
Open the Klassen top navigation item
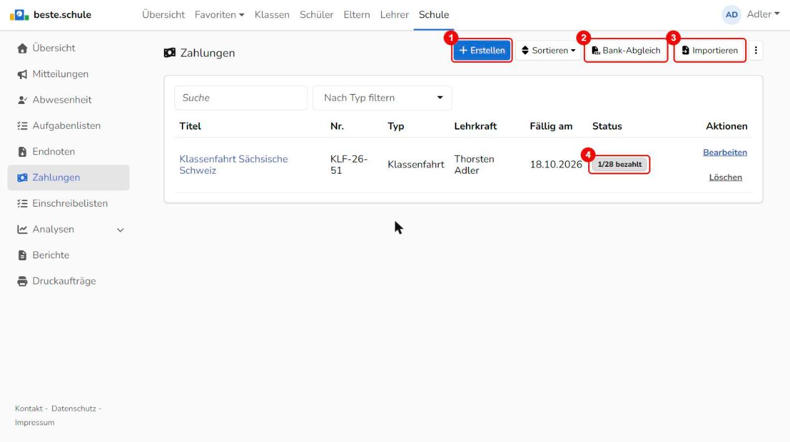click(272, 14)
